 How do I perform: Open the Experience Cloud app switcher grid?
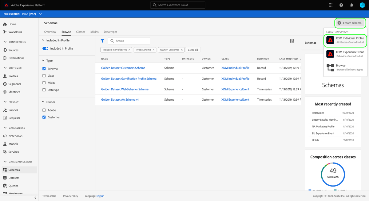coord(331,5)
